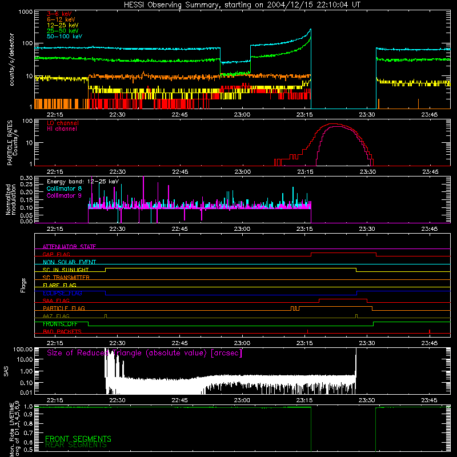The height and width of the screenshot is (457, 457).
Task: Select the 25-50 keV legend label
Action: point(62,31)
